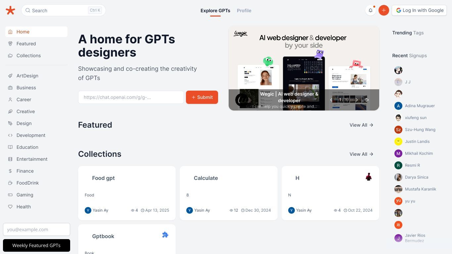Click the Business briefcase icon
Viewport: 452px width, 254px height.
click(10, 88)
